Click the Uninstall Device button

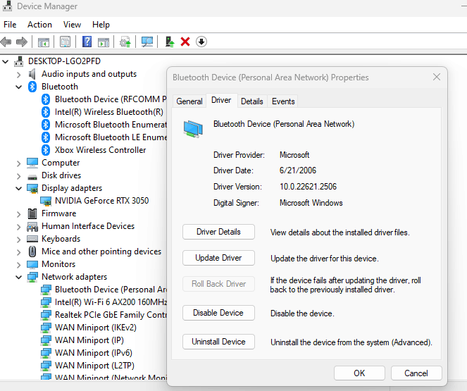(x=218, y=342)
